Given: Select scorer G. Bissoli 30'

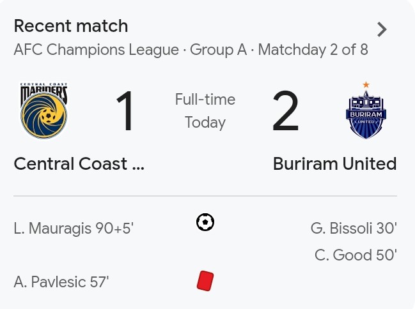Looking at the screenshot, I should (x=354, y=228).
